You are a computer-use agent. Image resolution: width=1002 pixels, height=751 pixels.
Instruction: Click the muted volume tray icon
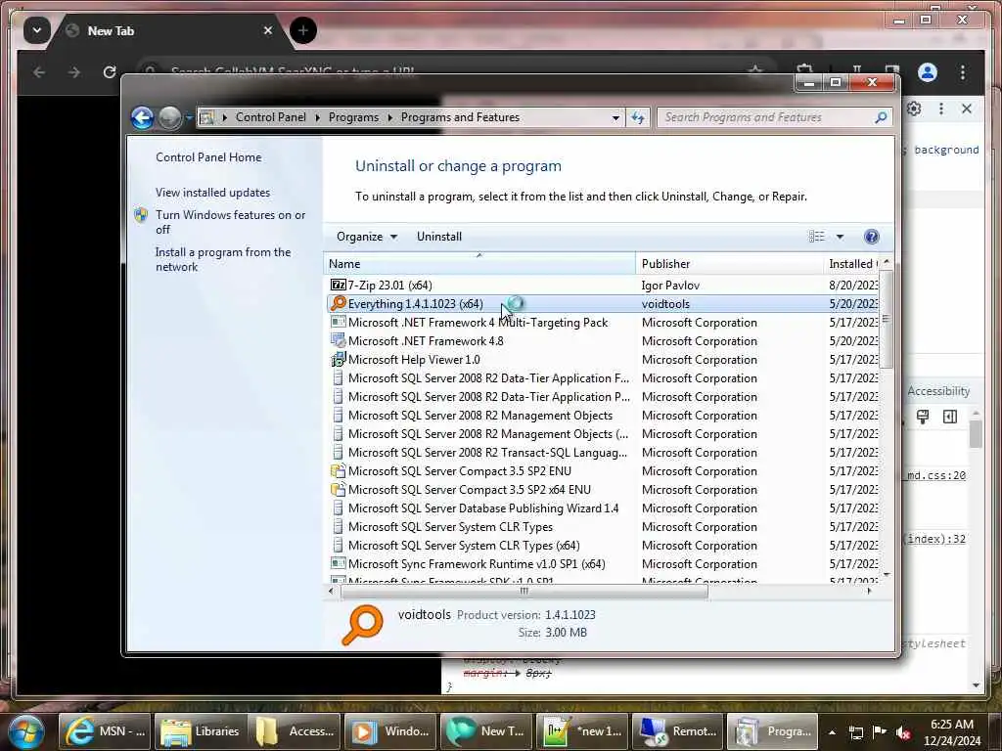tap(903, 732)
